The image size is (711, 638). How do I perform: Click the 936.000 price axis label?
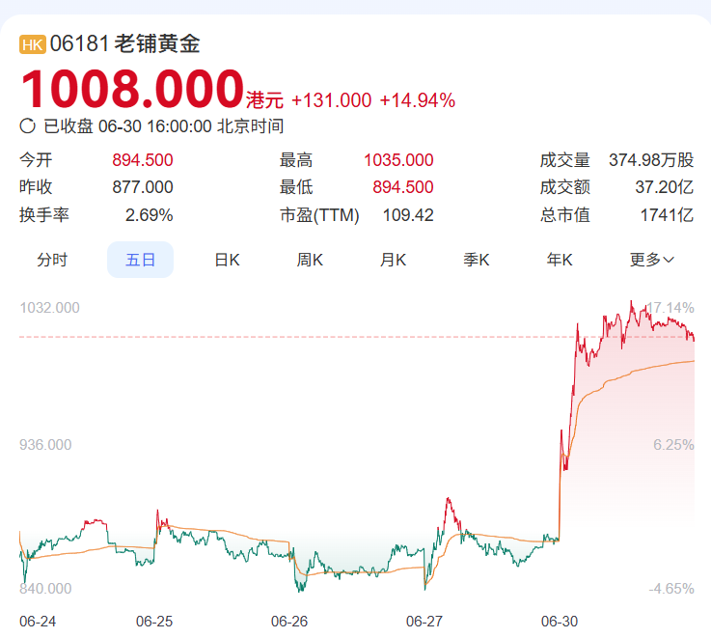pos(45,445)
